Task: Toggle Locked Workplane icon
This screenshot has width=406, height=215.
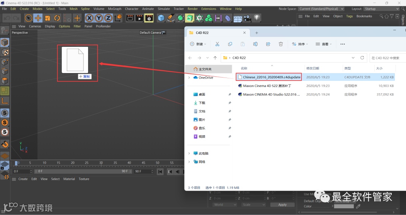Action: pyautogui.click(x=5, y=166)
